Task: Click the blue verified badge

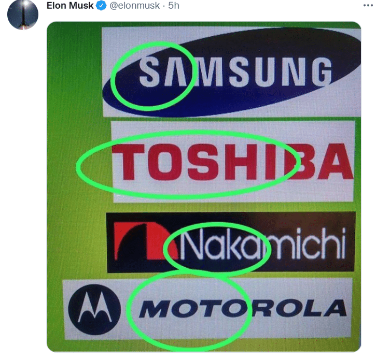Action: pos(101,6)
